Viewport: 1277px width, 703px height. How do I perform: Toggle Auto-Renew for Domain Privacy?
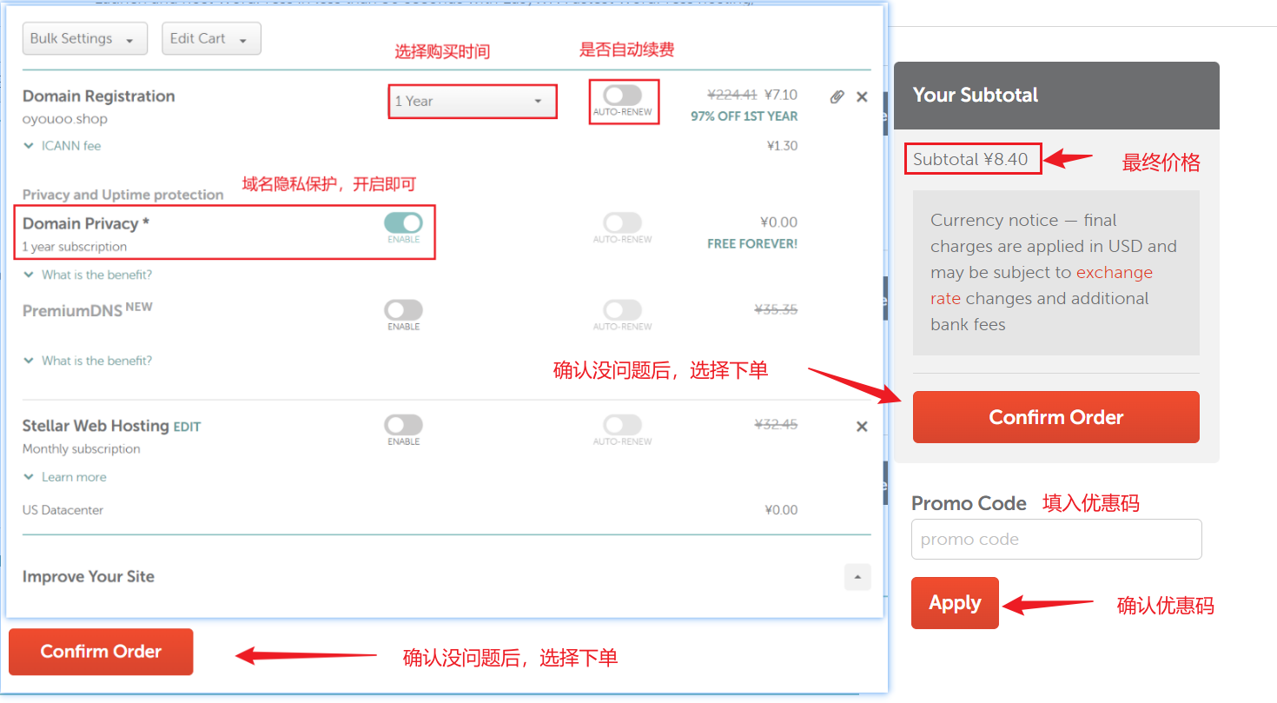(x=623, y=222)
